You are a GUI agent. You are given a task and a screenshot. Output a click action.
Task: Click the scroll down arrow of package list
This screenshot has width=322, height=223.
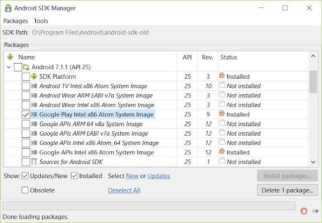pos(313,162)
